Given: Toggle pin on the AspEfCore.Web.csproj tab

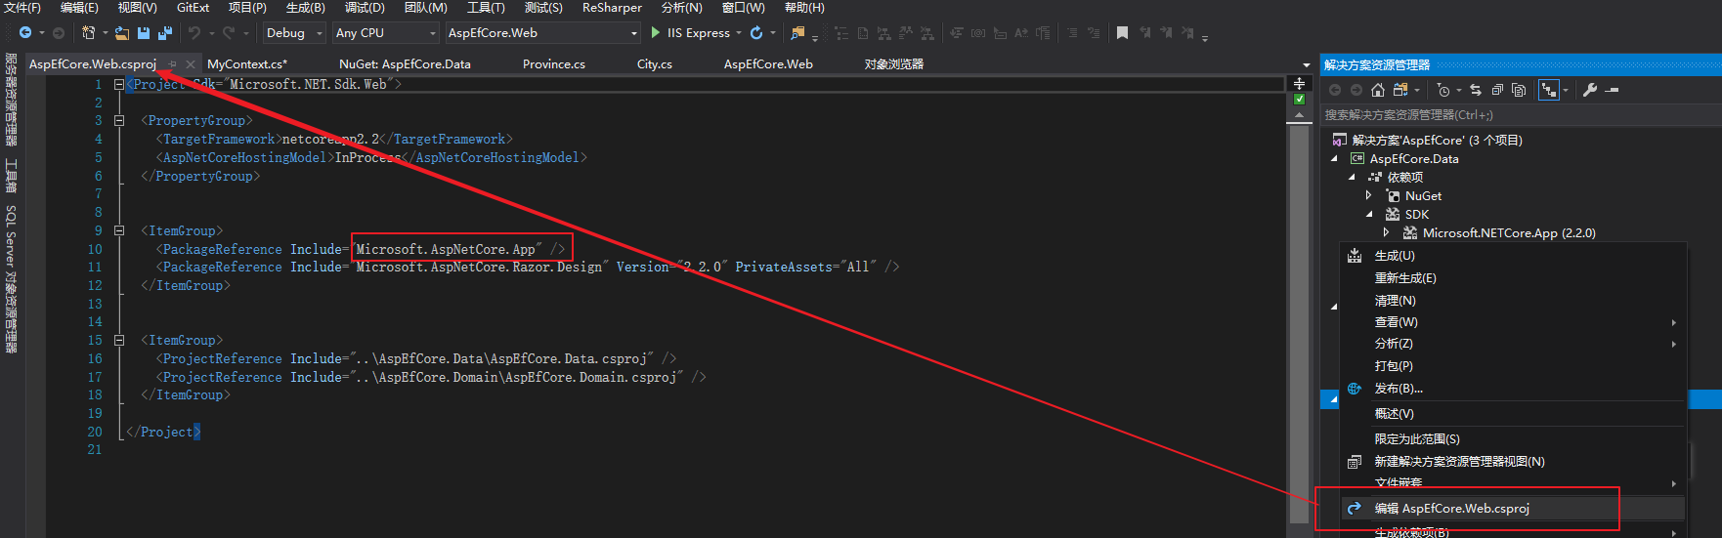Looking at the screenshot, I should tap(173, 64).
